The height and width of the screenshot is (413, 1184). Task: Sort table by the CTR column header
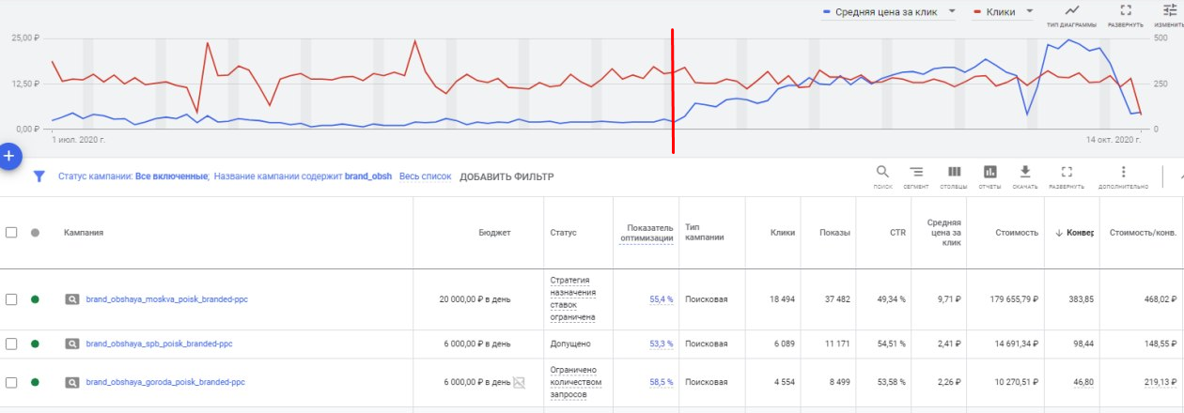pos(897,233)
